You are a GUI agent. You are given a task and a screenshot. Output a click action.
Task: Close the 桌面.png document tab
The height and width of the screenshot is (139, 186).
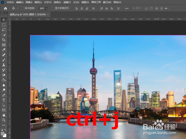[48, 14]
